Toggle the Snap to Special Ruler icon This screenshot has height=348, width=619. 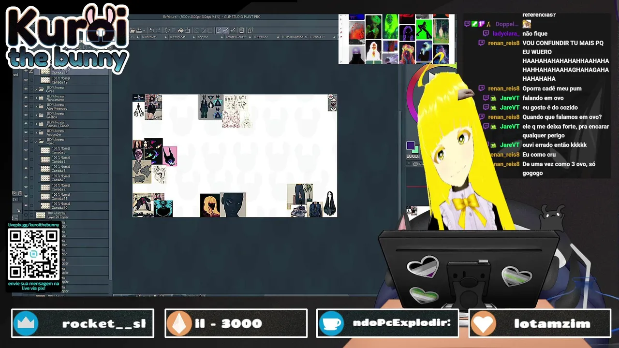pos(226,30)
